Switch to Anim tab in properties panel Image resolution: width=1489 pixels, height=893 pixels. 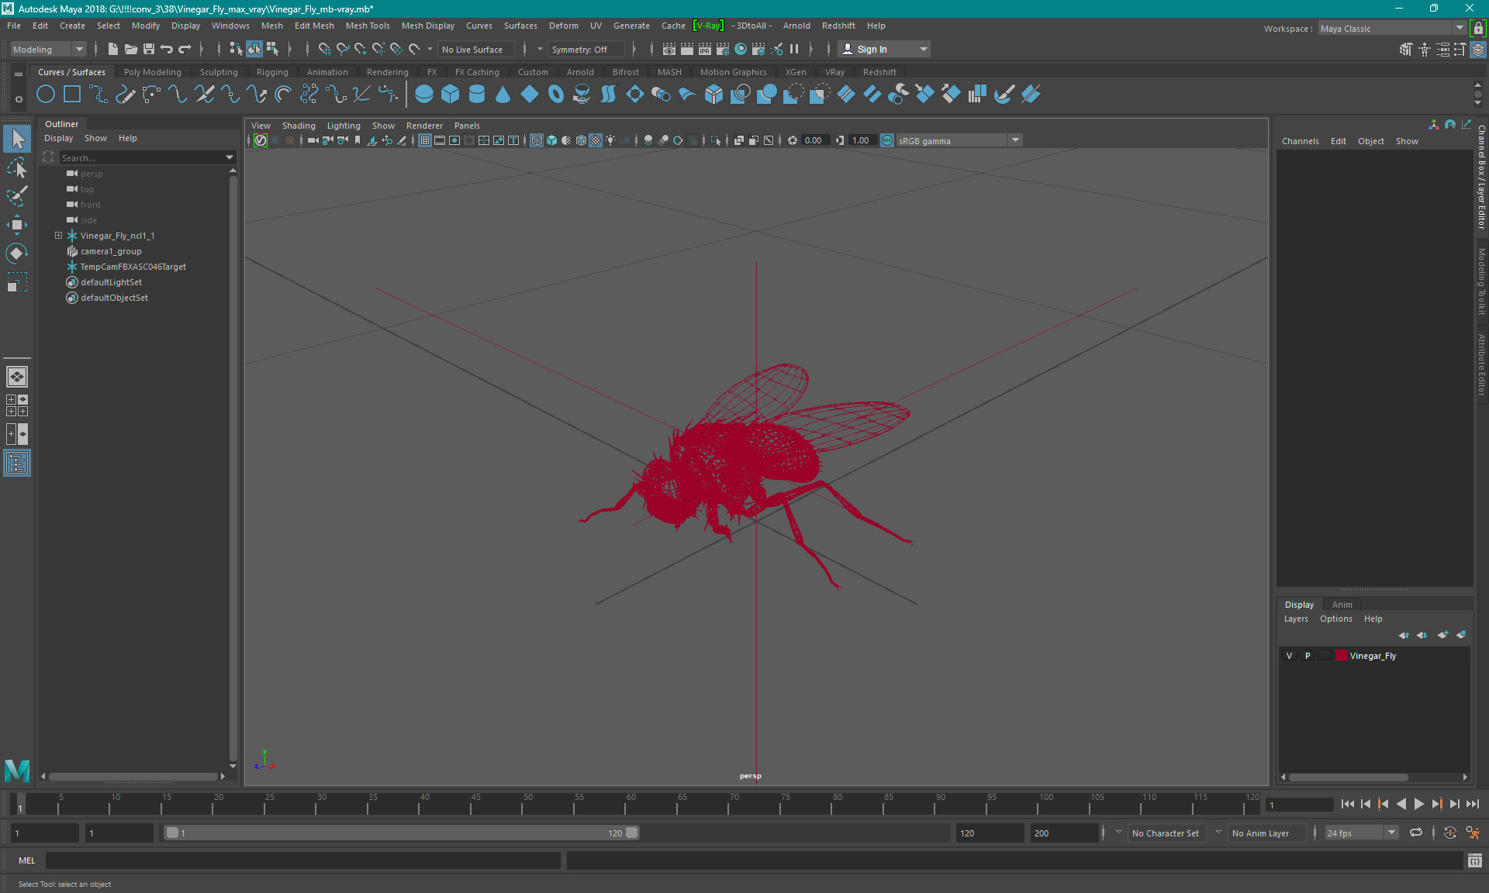click(x=1342, y=603)
